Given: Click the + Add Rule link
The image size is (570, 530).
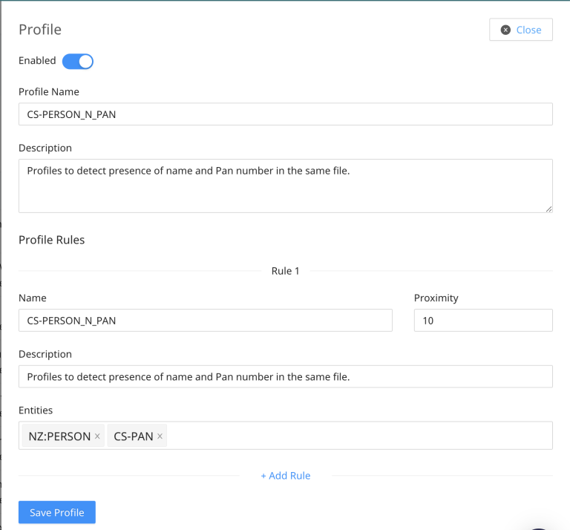Looking at the screenshot, I should [285, 475].
